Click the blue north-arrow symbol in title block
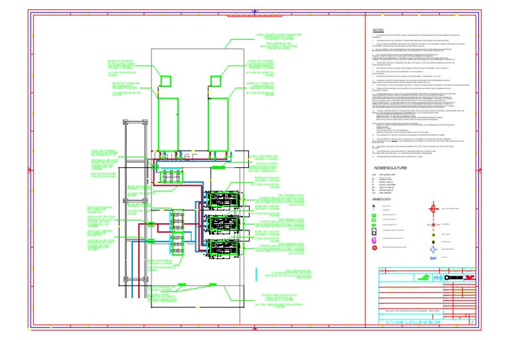Screen dimensions: 510x340 (x=438, y=278)
